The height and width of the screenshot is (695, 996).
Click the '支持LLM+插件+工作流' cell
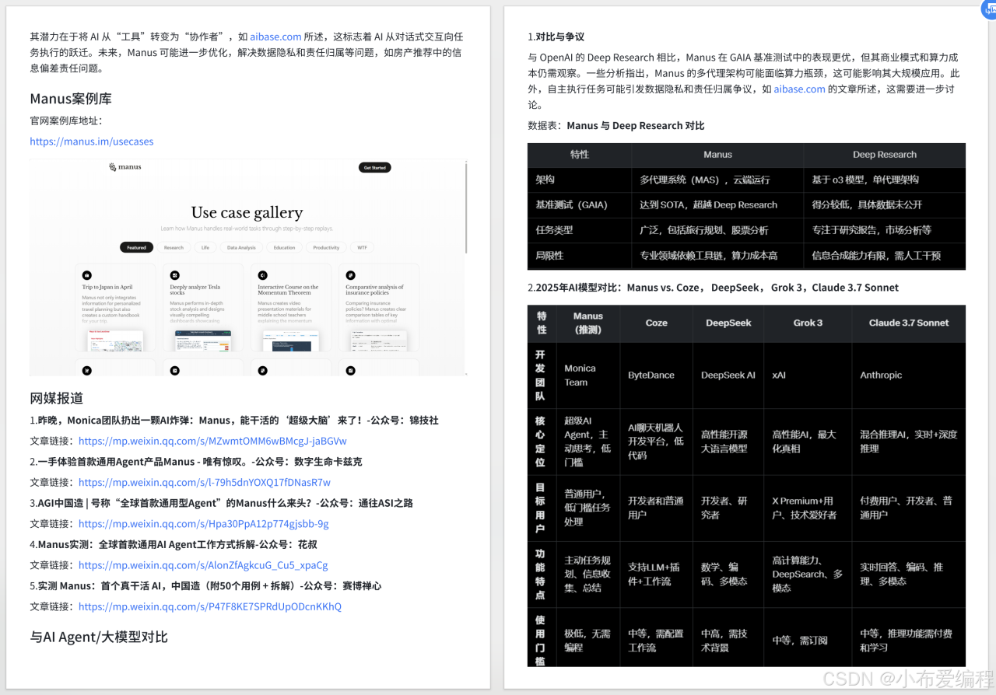[656, 575]
